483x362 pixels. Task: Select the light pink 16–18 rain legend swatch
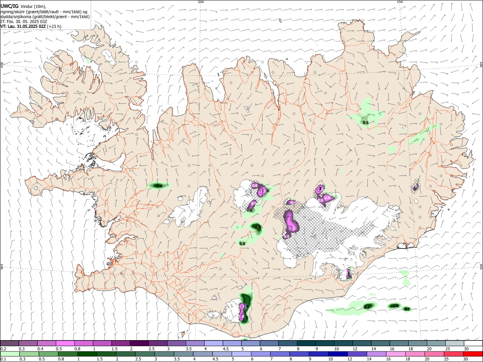tap(396, 354)
